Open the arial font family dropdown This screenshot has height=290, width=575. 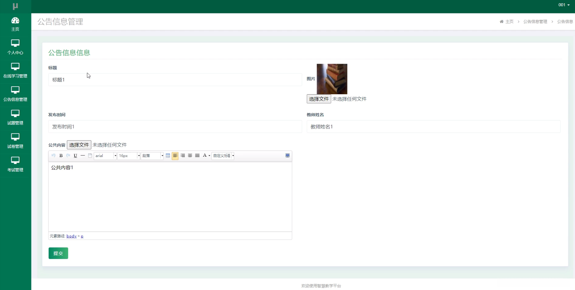point(105,156)
